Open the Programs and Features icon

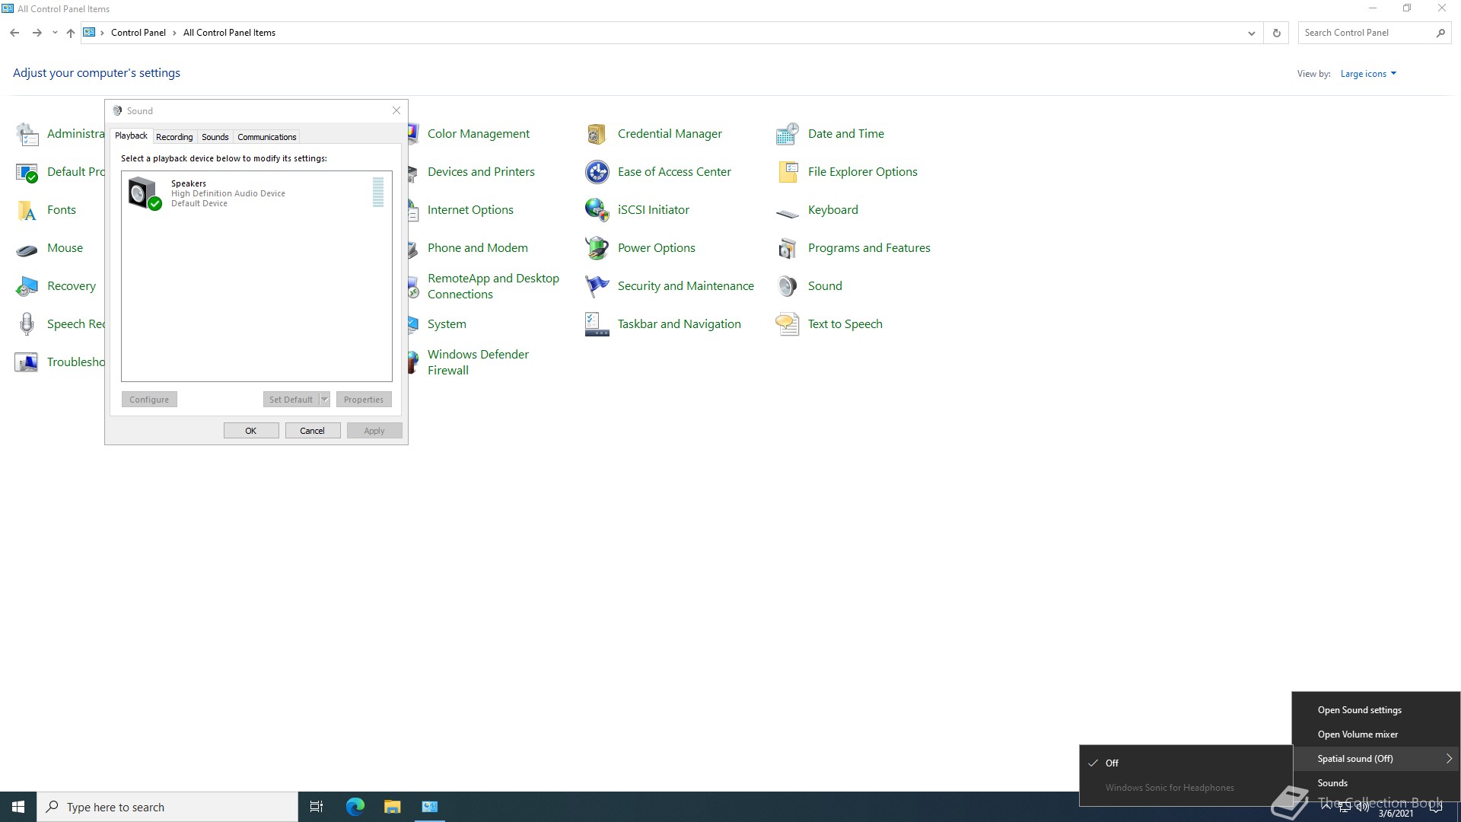coord(787,248)
